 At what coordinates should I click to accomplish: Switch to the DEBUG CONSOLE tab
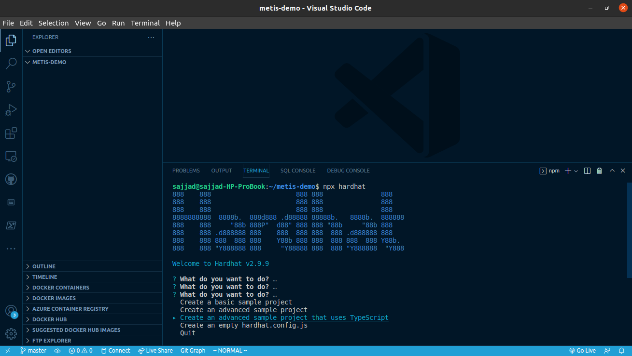tap(348, 171)
